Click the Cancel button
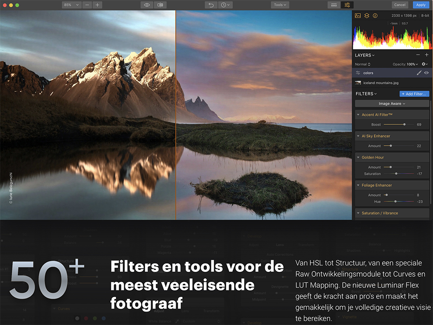The height and width of the screenshot is (325, 433). coord(400,5)
